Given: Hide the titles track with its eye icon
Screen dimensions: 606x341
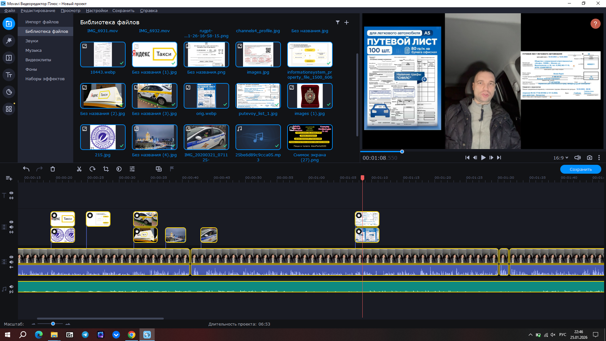Looking at the screenshot, I should 11,193.
